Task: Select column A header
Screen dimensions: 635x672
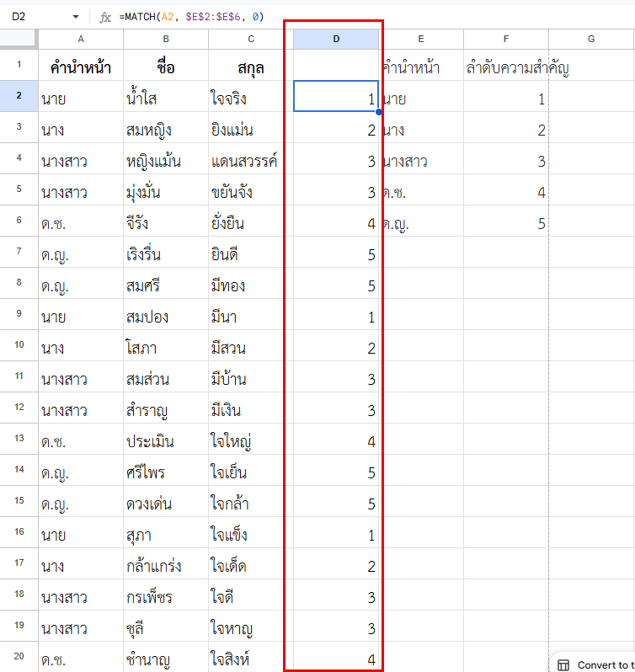Action: tap(81, 39)
